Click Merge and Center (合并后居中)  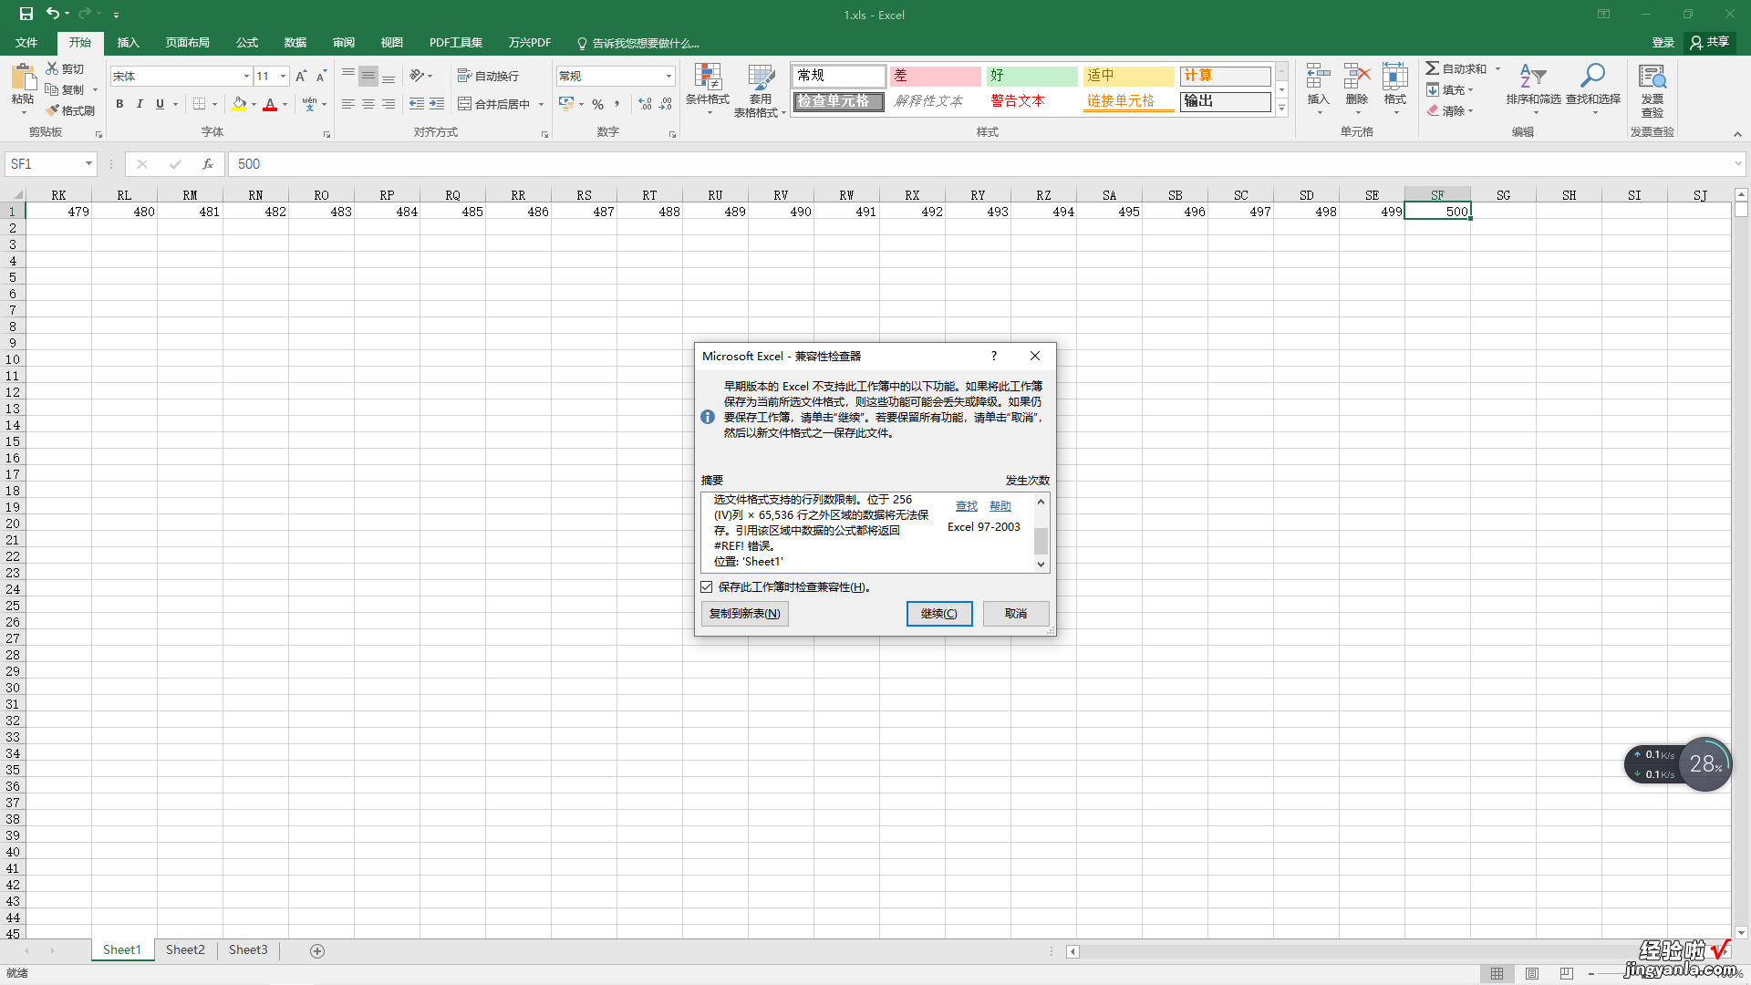(493, 104)
